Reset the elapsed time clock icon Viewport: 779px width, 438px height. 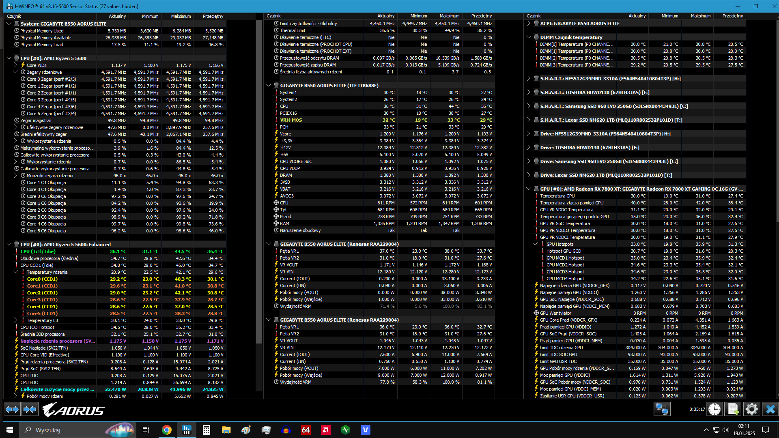coord(714,409)
